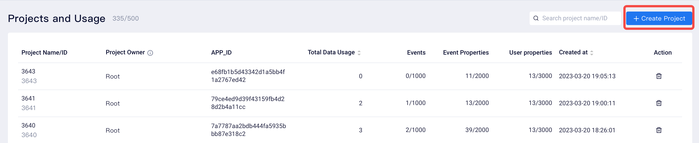
Task: Click the Create Project button
Action: (x=659, y=18)
